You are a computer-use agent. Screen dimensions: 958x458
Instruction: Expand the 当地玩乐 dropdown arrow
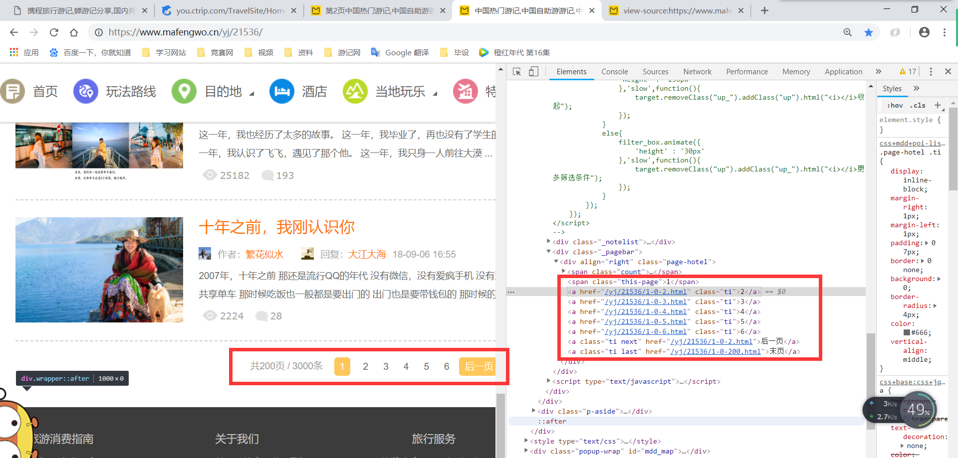click(x=435, y=93)
